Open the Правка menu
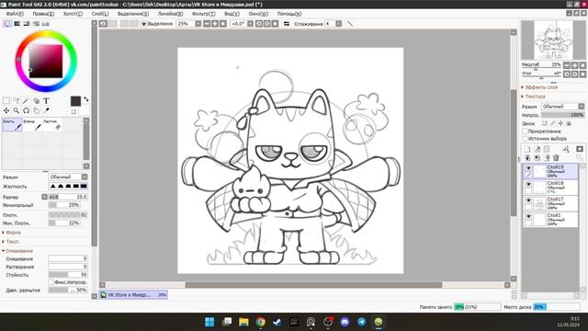This screenshot has height=331, width=588. 43,14
